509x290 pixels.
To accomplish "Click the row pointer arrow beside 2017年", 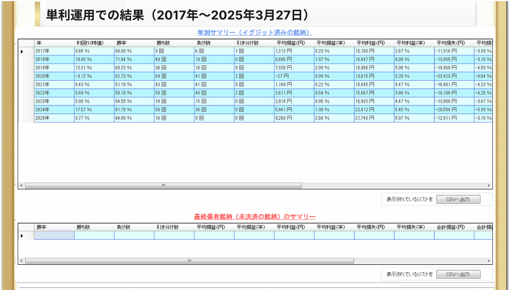I will coord(22,51).
